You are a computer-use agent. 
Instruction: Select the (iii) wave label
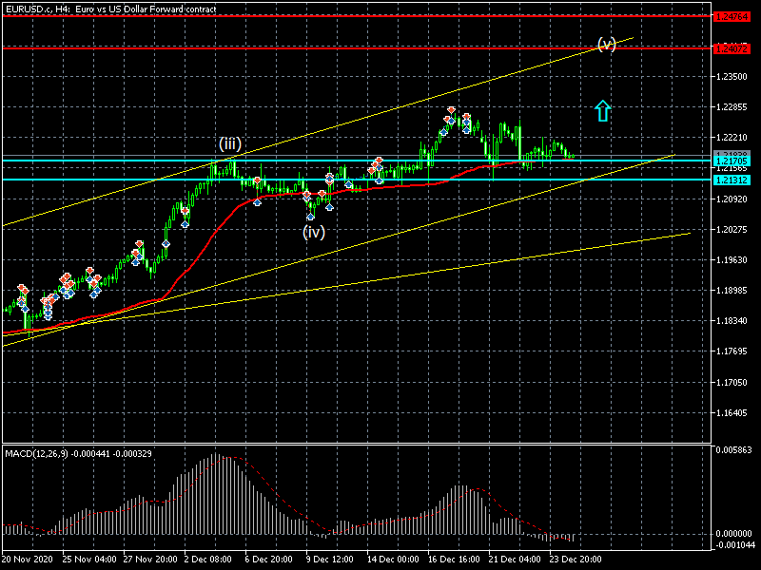(230, 143)
